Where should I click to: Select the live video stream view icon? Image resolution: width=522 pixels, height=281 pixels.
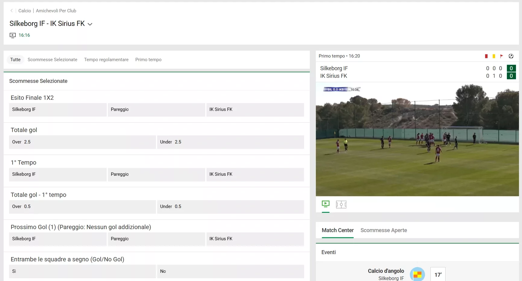coord(326,204)
